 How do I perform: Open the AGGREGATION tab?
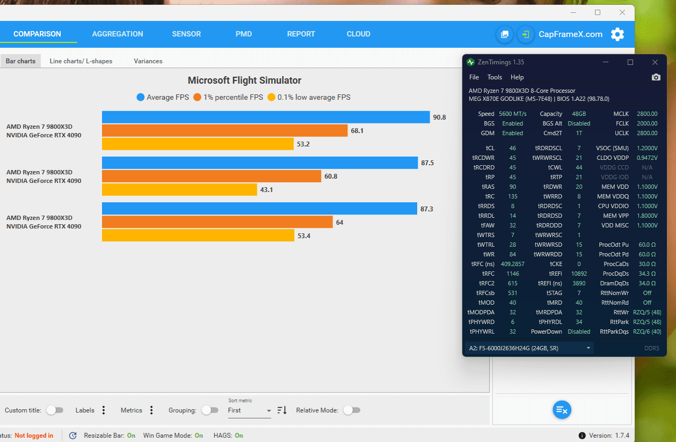tap(118, 34)
